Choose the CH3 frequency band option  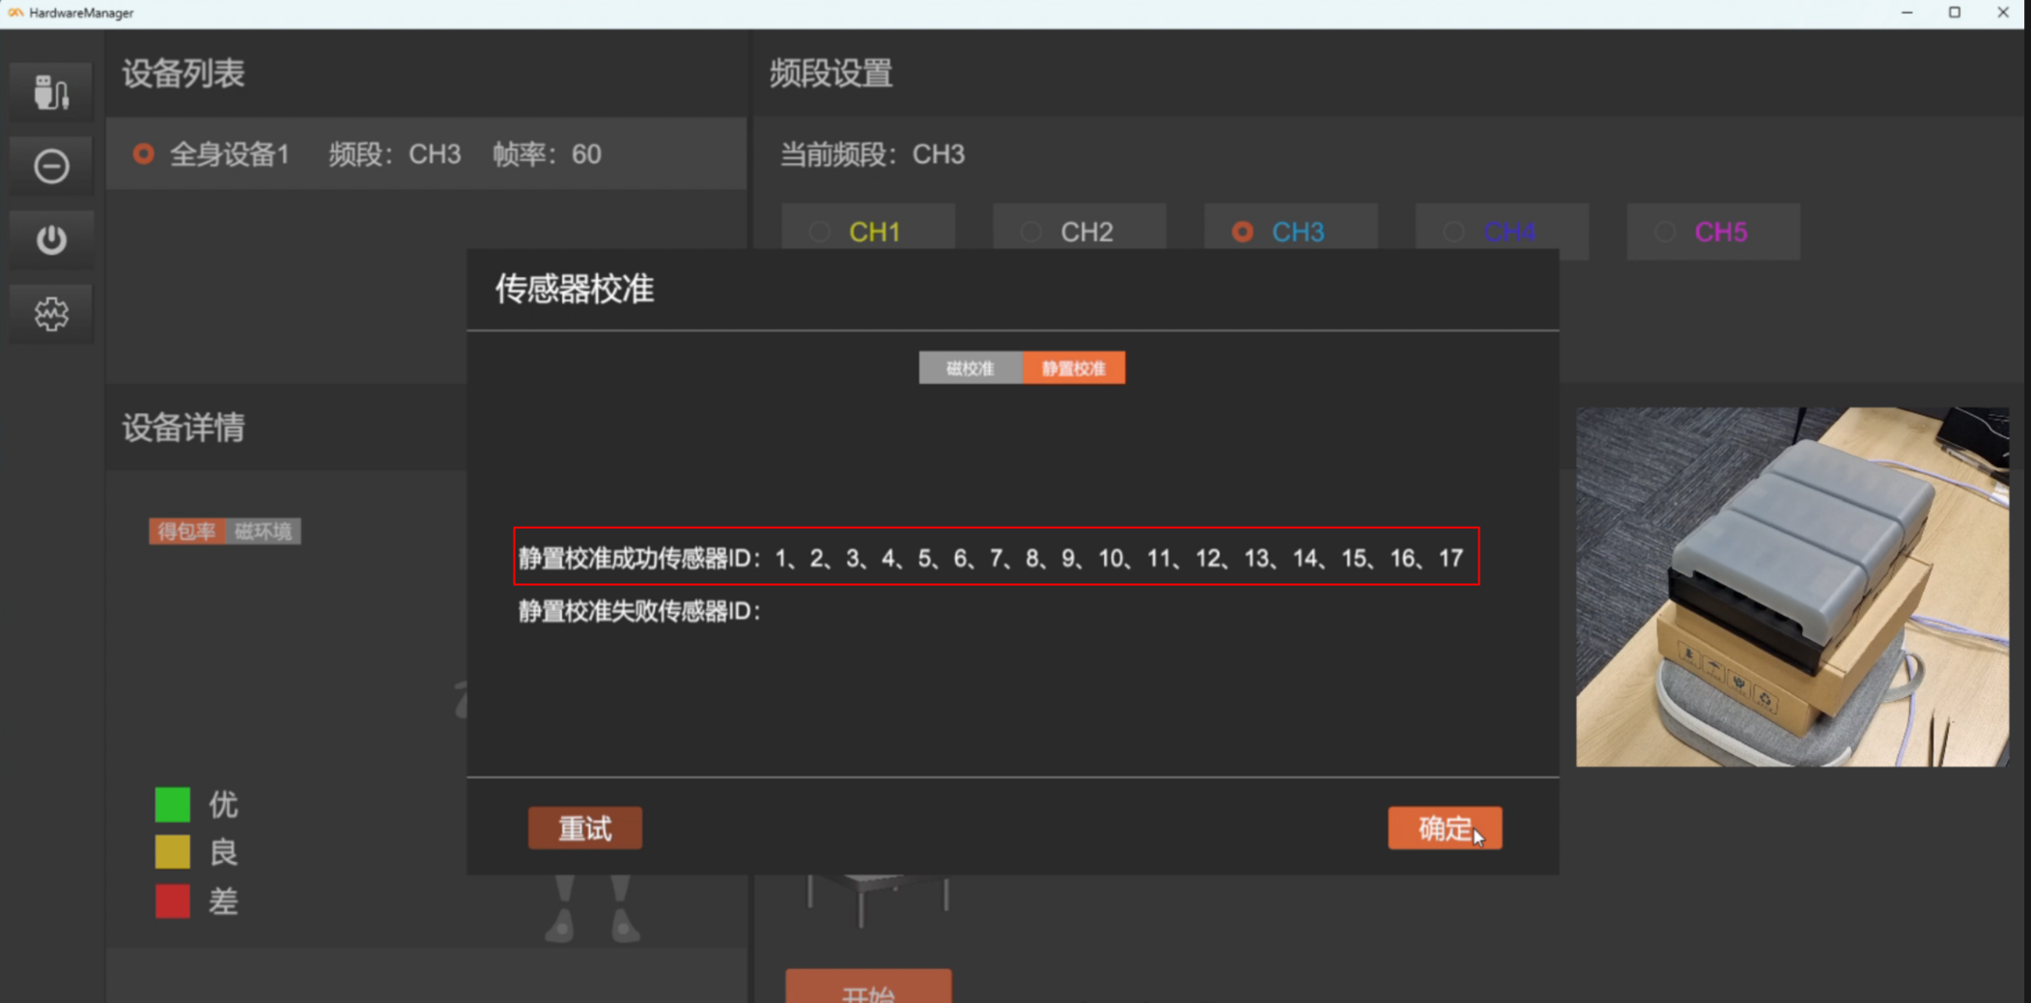click(x=1243, y=232)
